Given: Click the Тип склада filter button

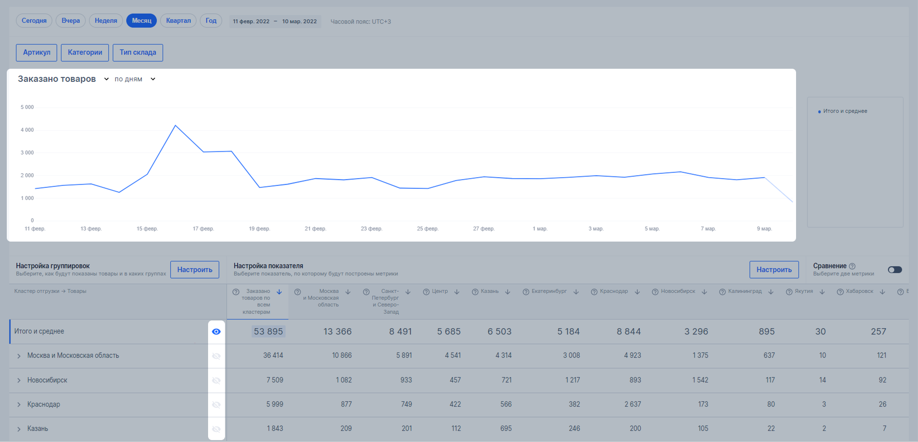Looking at the screenshot, I should tap(138, 53).
